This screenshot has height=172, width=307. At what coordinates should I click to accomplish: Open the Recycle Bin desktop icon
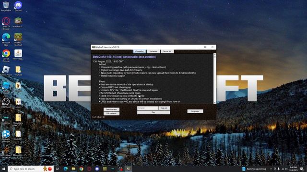(x=6, y=6)
